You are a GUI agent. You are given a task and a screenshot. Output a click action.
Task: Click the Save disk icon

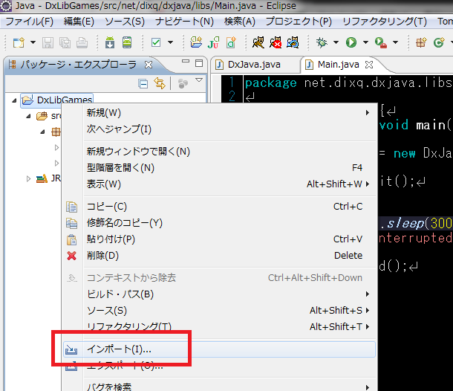(48, 43)
